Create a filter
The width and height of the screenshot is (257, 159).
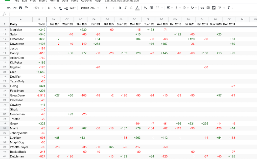click(220, 8)
